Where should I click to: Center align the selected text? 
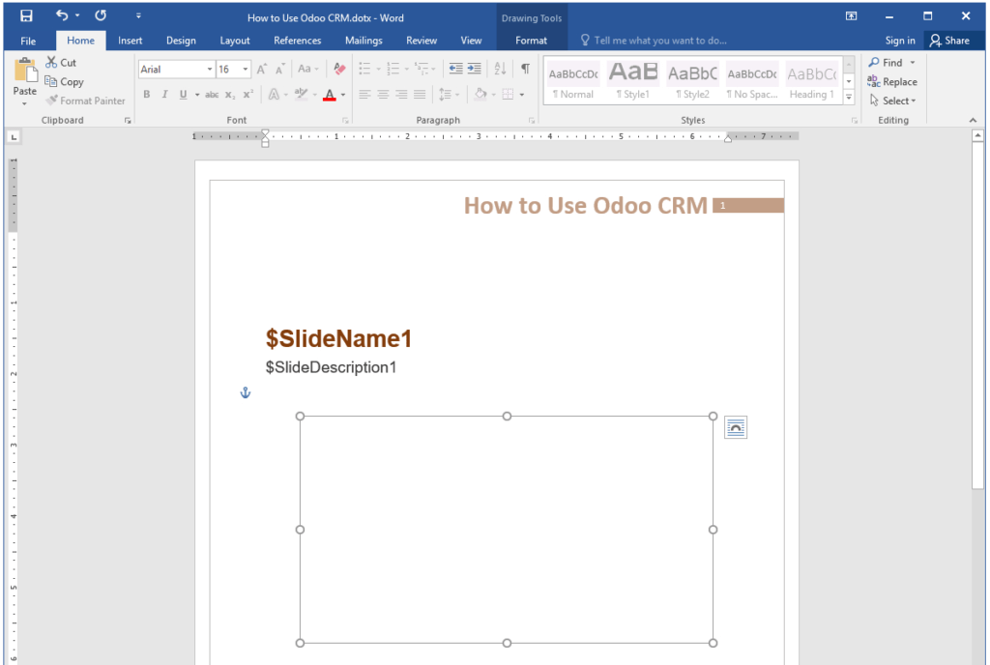(383, 94)
